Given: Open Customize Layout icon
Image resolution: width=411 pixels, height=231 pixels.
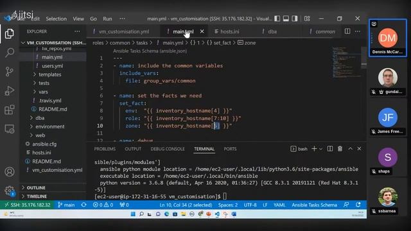Looking at the screenshot, I should tap(307, 19).
